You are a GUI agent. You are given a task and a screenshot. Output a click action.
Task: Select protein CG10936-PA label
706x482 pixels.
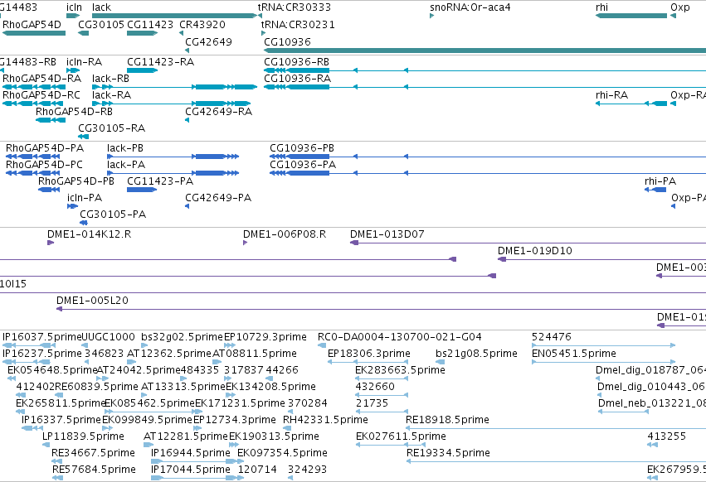pos(303,165)
